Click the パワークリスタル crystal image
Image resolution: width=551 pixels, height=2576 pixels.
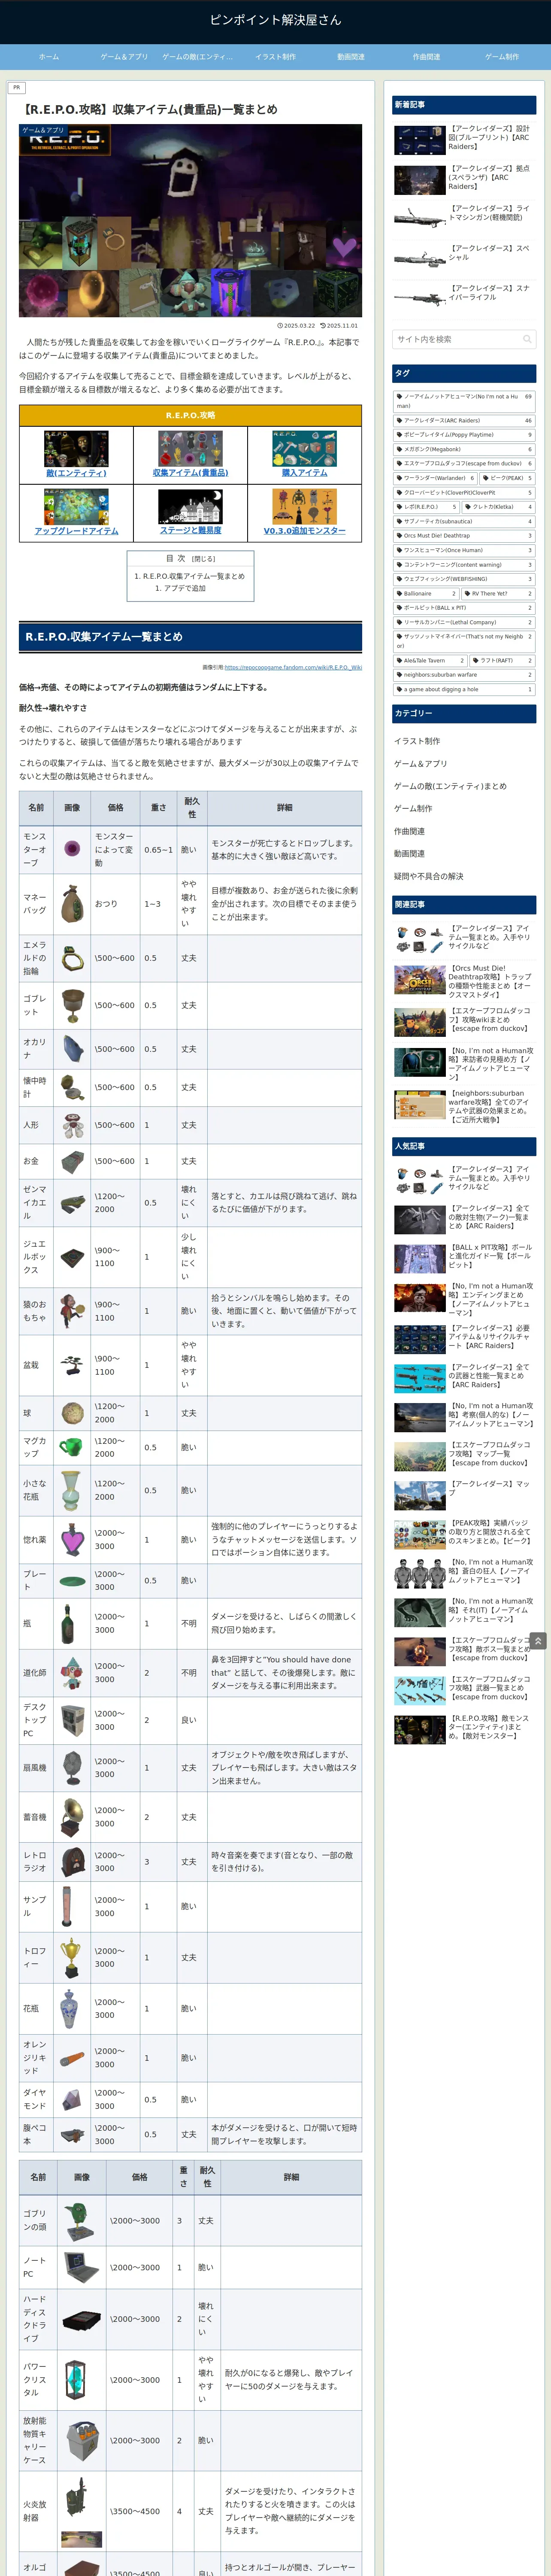point(76,2379)
